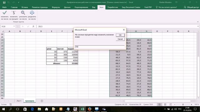
Task: Open the Разработчик ribbon tab
Action: 112,7
